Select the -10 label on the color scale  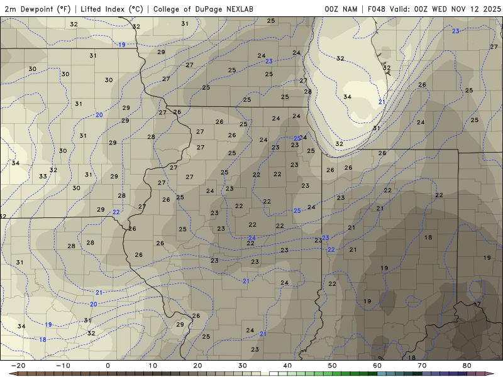63,366
